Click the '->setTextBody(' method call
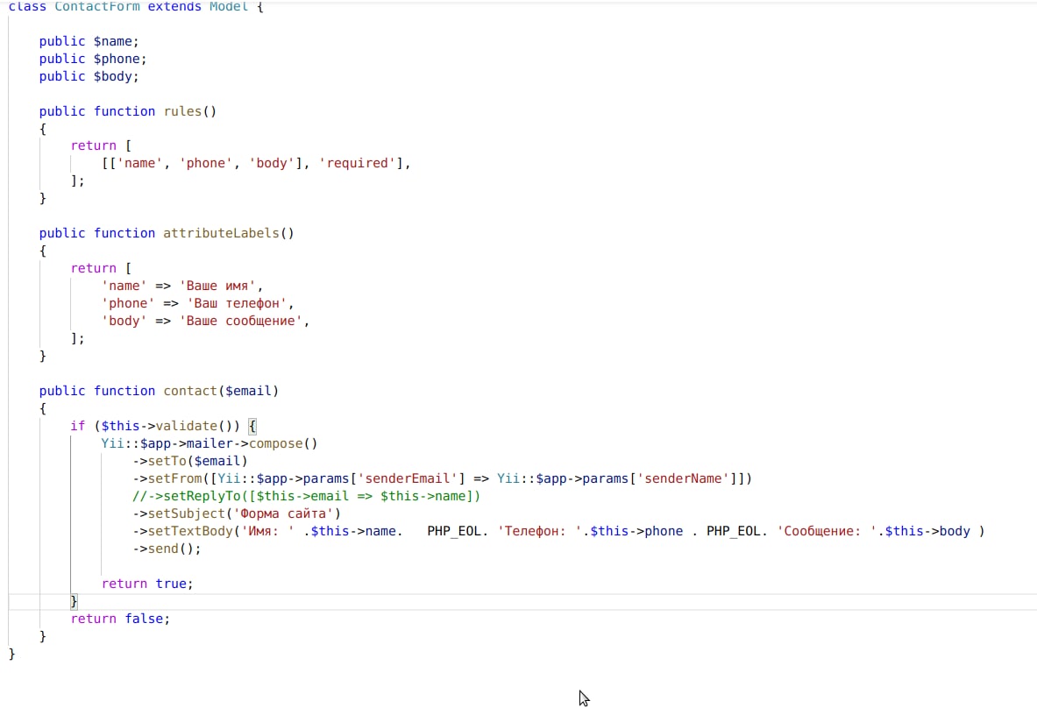 [x=187, y=531]
